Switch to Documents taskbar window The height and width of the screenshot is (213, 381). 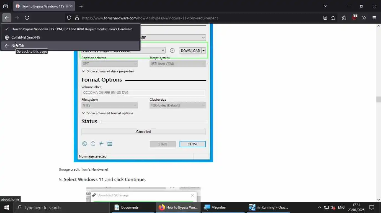[x=133, y=207]
